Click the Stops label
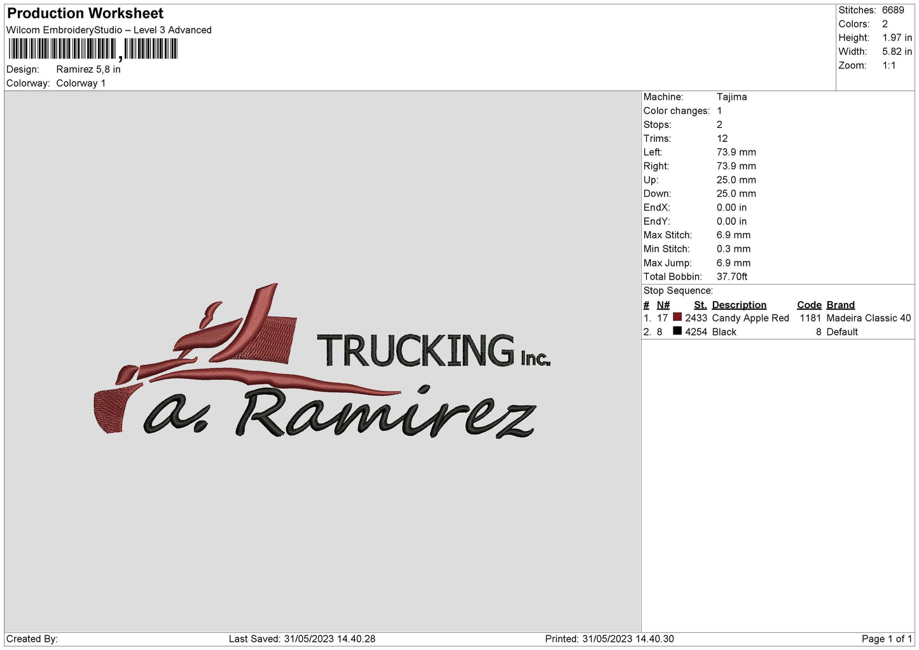This screenshot has width=919, height=650. pos(657,125)
